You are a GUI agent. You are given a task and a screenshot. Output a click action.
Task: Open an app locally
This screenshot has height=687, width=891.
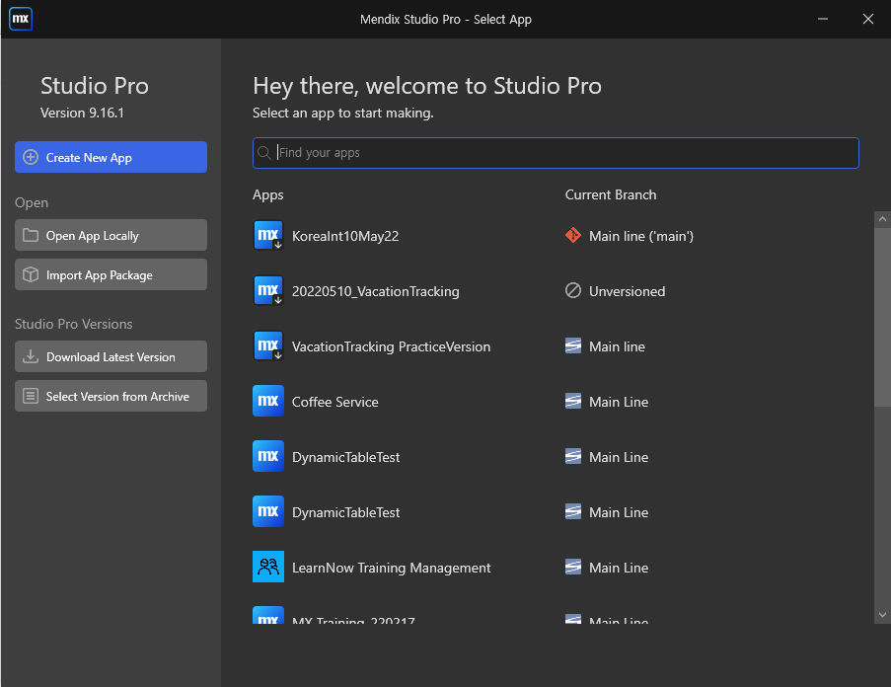pyautogui.click(x=111, y=235)
